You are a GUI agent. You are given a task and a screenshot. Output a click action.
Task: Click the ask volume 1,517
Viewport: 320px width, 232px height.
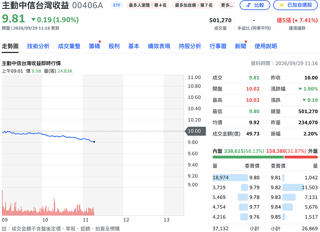coord(311,217)
